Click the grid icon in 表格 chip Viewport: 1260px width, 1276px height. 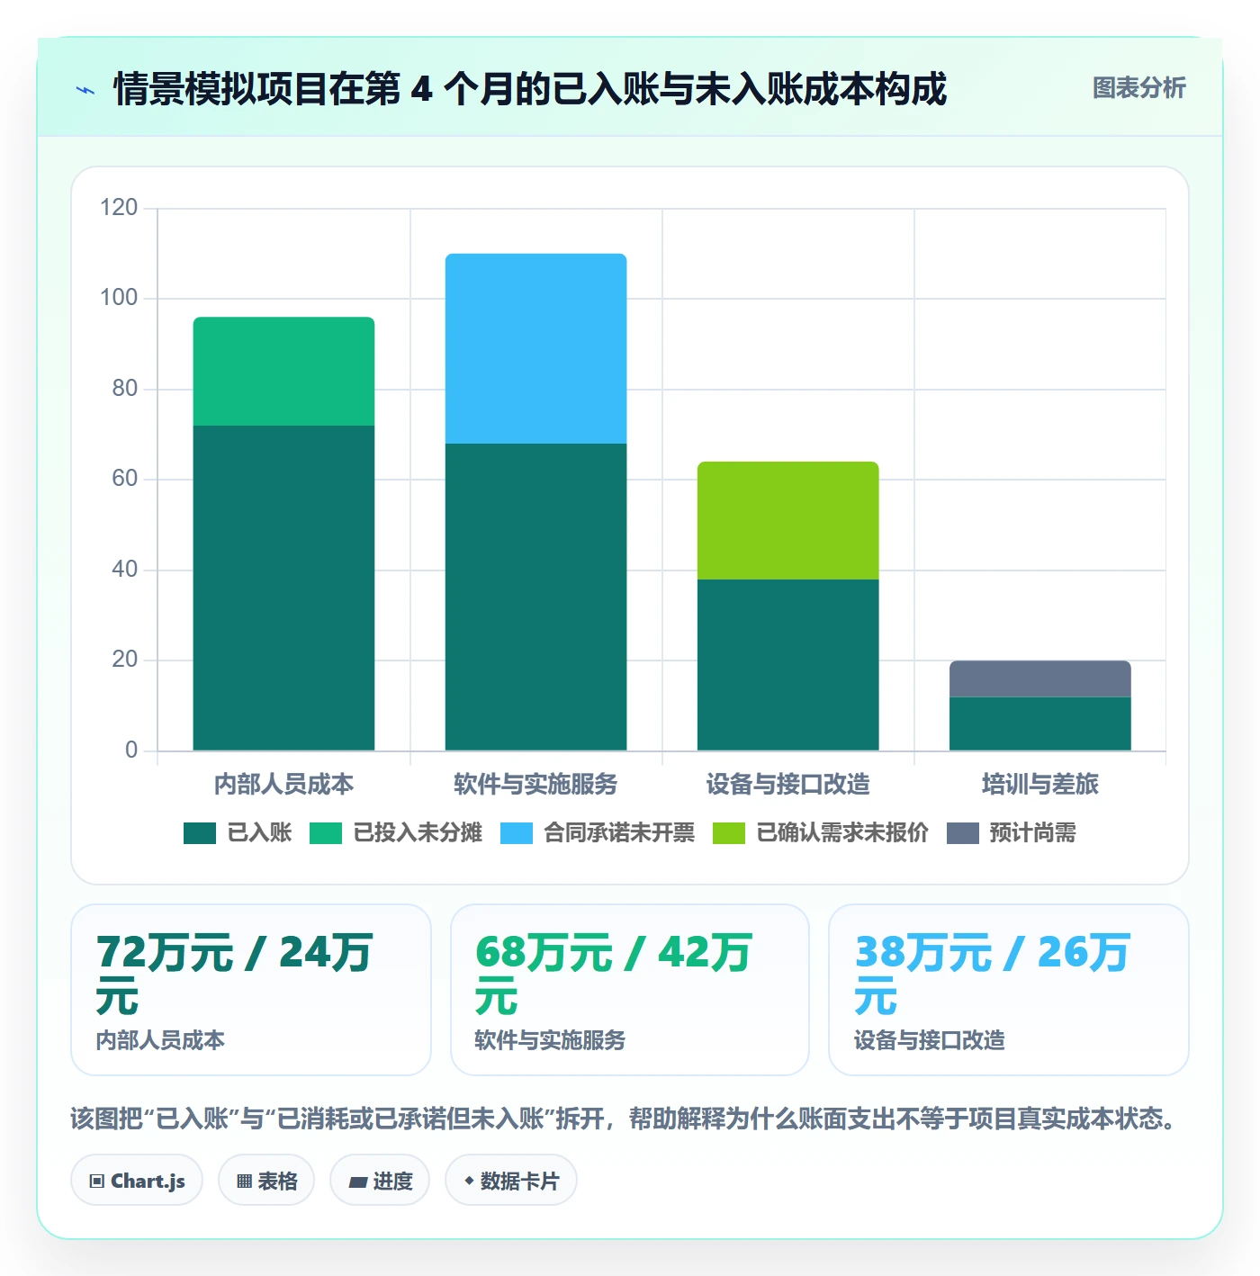pos(244,1182)
